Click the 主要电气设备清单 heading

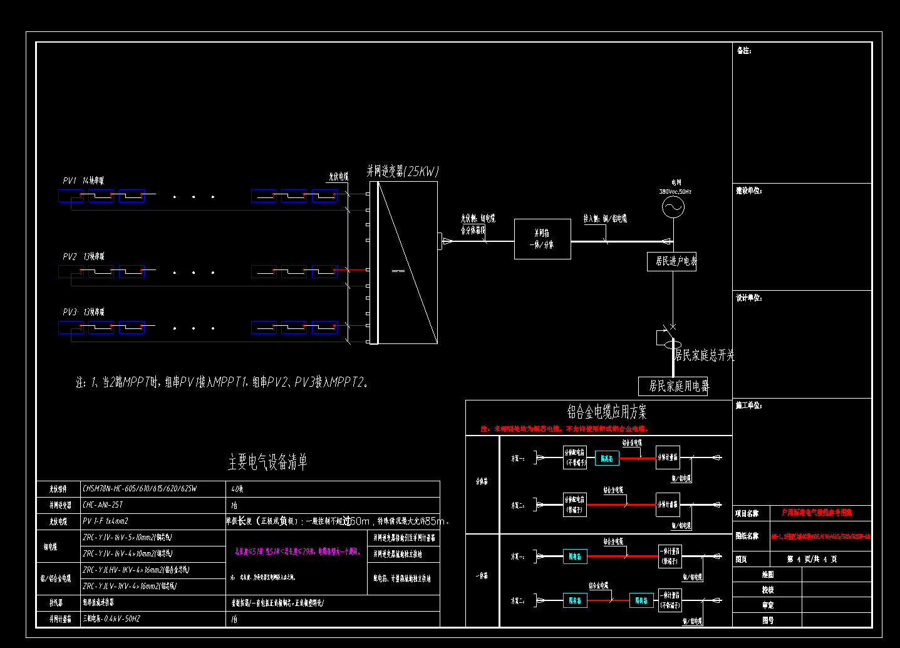pos(267,462)
